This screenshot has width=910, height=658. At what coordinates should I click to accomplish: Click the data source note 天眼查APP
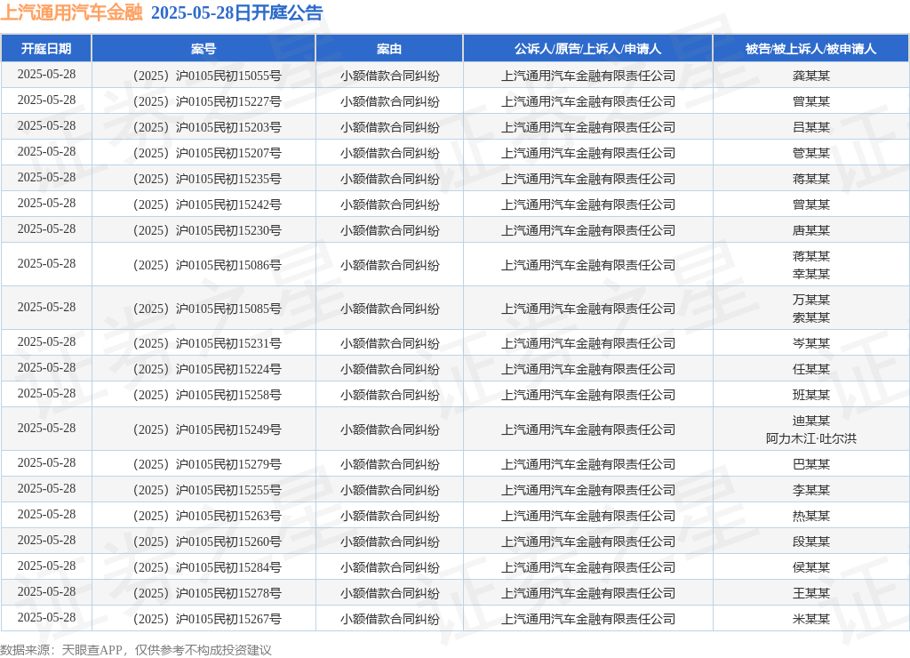click(x=92, y=650)
